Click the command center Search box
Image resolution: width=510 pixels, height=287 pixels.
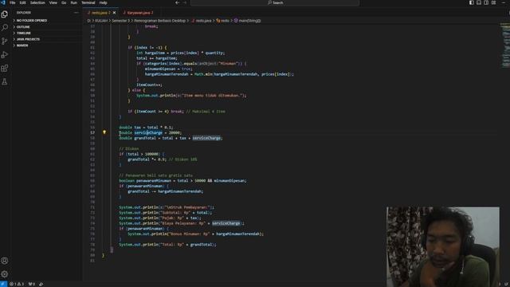point(275,2)
